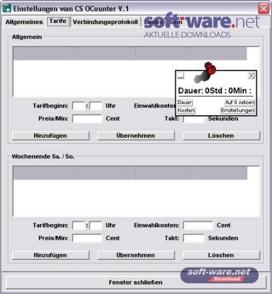Minimize the small counter widget

click(180, 75)
